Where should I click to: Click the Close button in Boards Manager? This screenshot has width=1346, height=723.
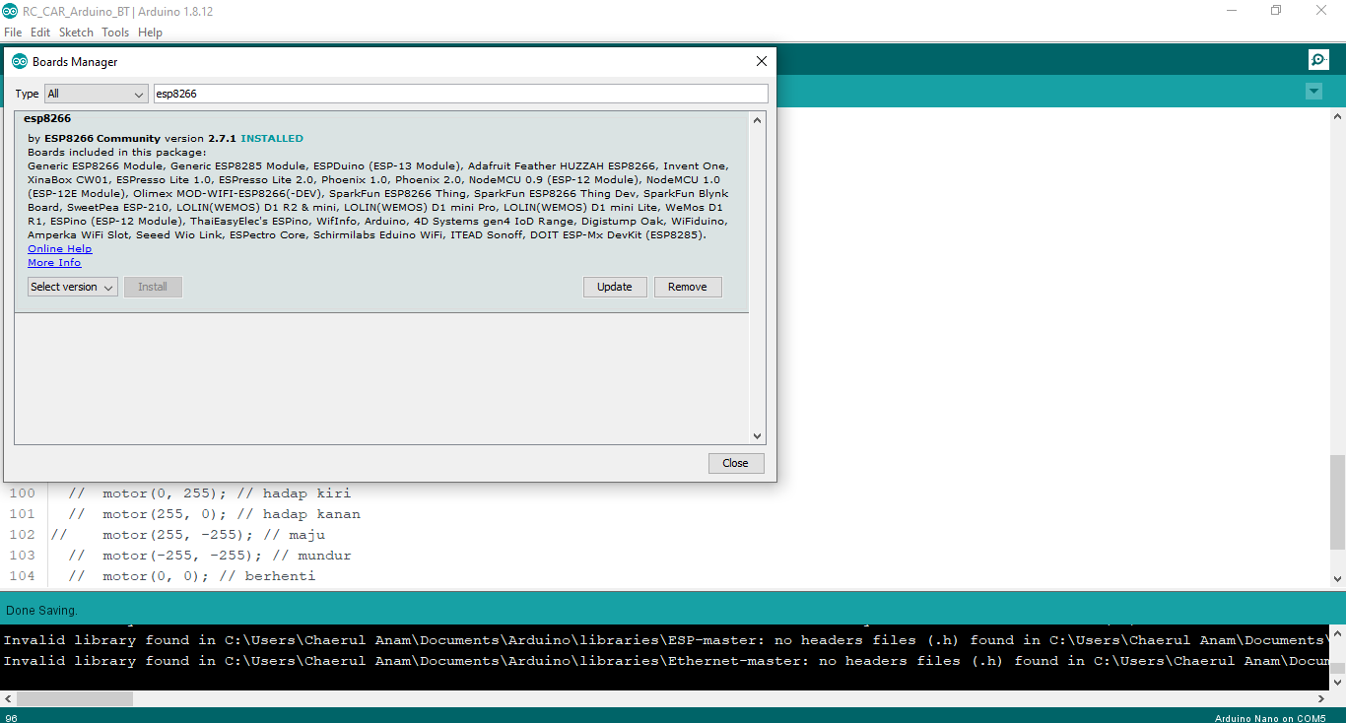(735, 463)
